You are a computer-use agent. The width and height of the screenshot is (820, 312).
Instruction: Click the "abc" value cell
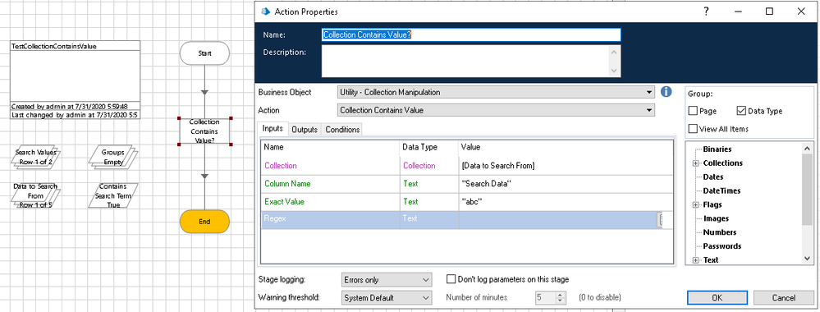click(566, 202)
